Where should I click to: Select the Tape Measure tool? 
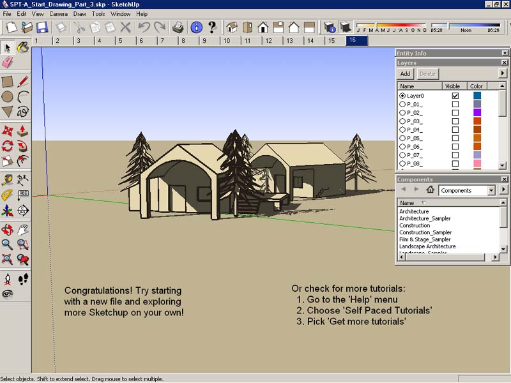(8, 180)
